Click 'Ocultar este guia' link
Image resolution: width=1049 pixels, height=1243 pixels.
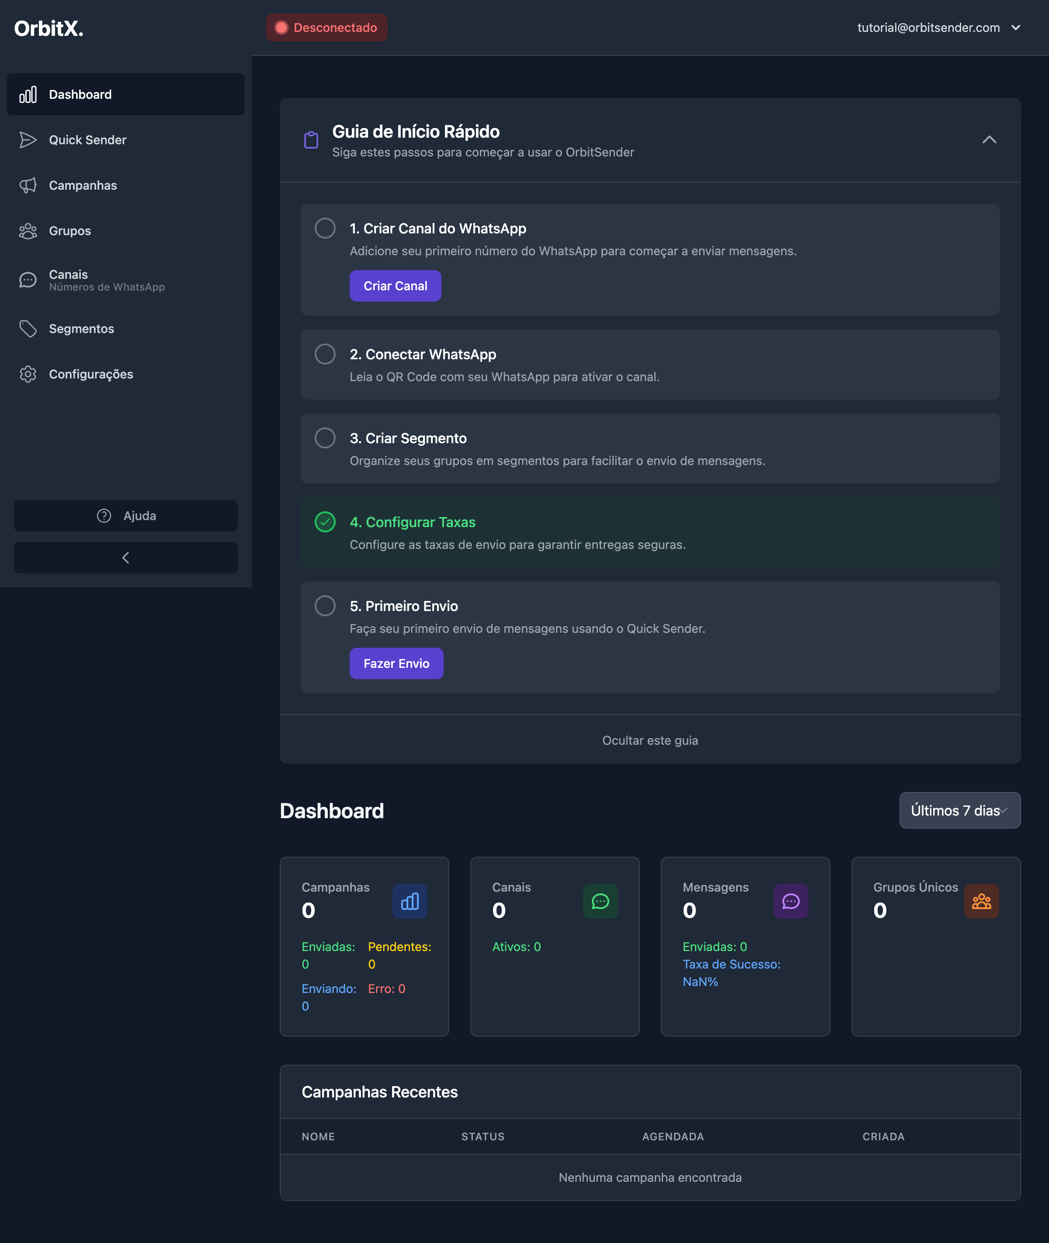click(650, 740)
